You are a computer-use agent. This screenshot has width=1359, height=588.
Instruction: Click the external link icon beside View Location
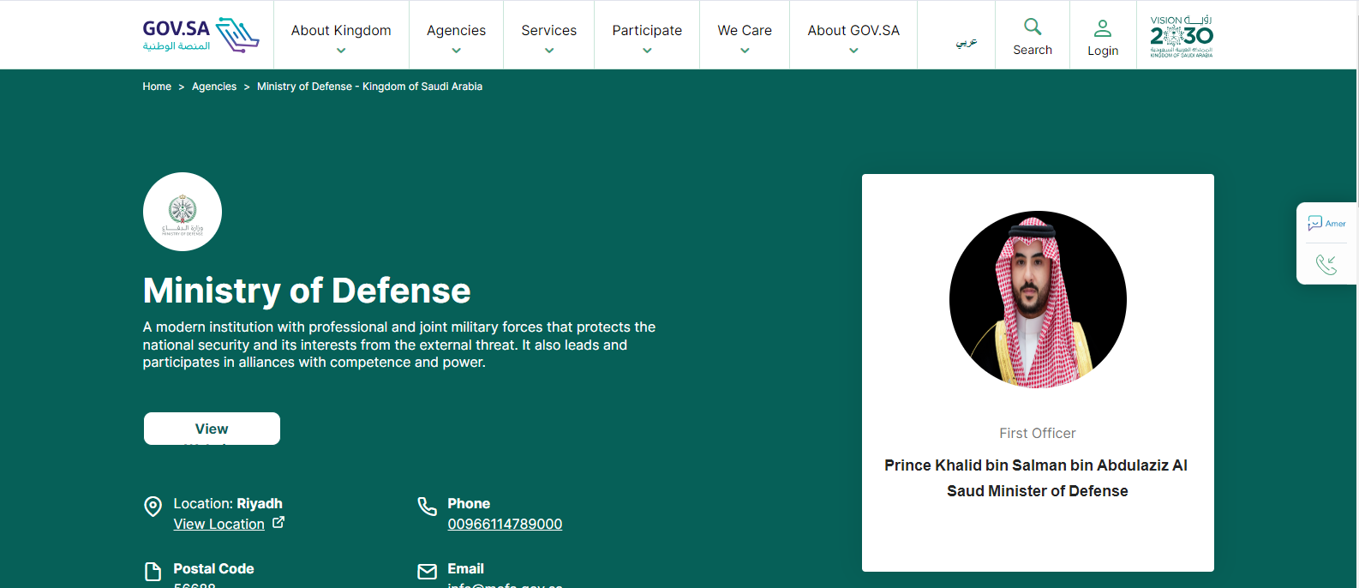tap(278, 522)
